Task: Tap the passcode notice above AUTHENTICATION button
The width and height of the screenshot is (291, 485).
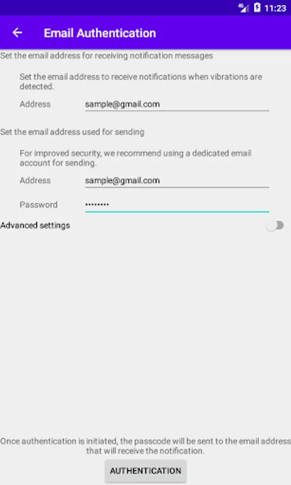Action: (145, 446)
